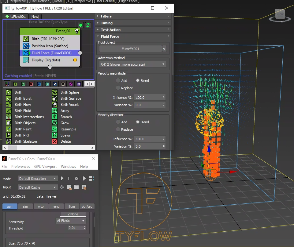Pick the Array operator

pyautogui.click(x=61, y=111)
